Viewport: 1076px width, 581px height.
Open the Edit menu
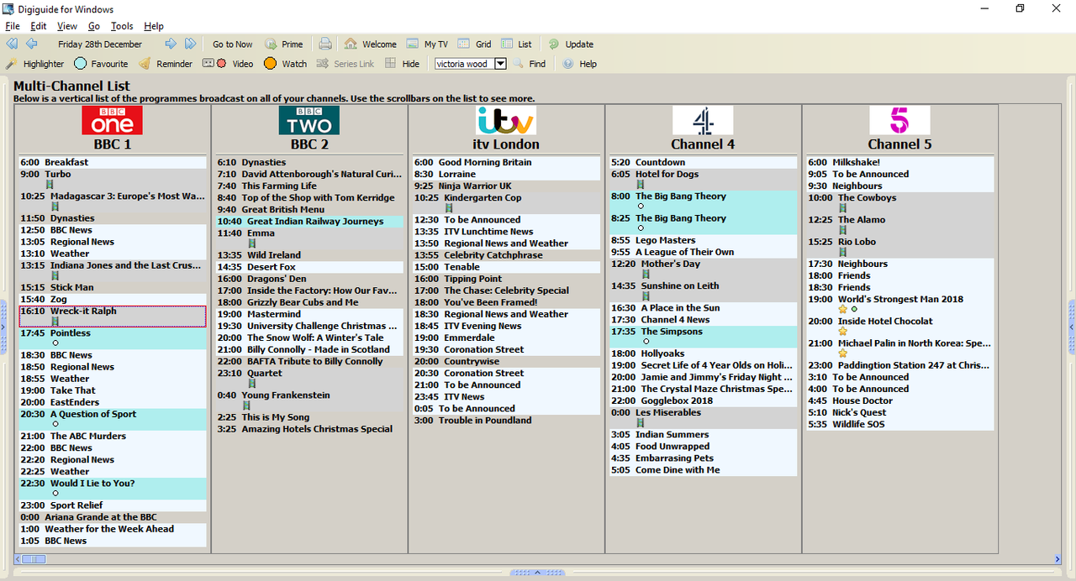point(39,26)
